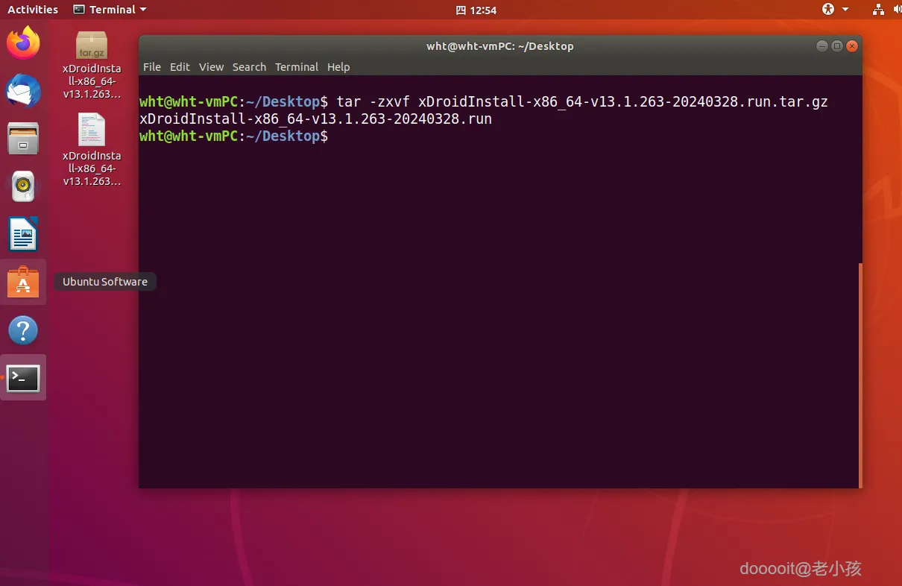Open Ubuntu Software from the dock
This screenshot has width=902, height=586.
click(x=23, y=282)
